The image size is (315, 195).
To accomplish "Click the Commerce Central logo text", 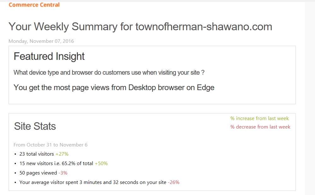I will [x=34, y=5].
